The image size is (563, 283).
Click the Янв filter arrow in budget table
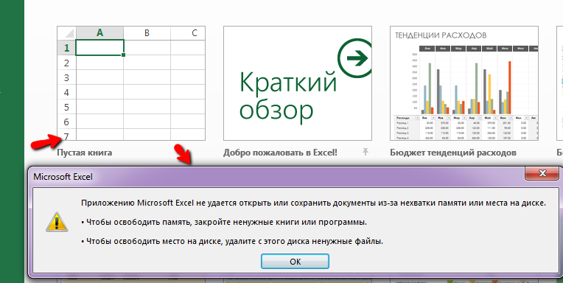[433, 118]
